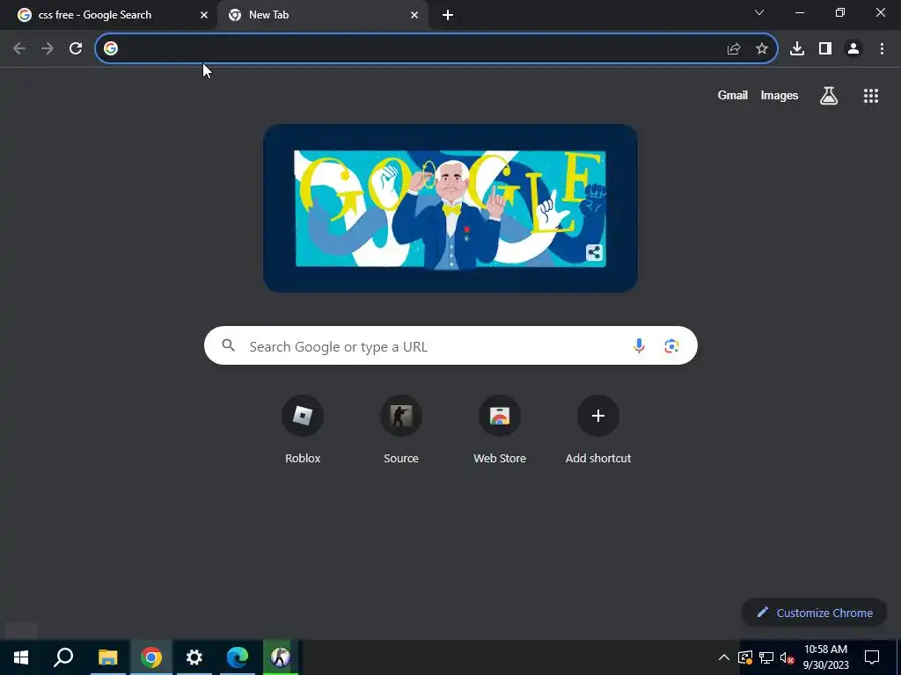The height and width of the screenshot is (675, 901).
Task: Show hidden system tray icons
Action: tap(724, 657)
